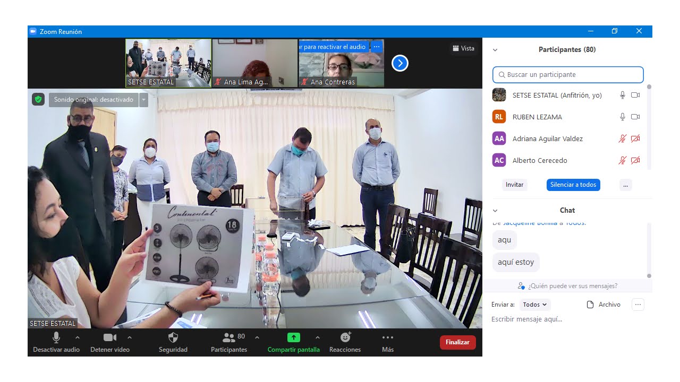Click the Zoom logo in title bar
Viewport: 680px width, 382px height.
coord(33,31)
